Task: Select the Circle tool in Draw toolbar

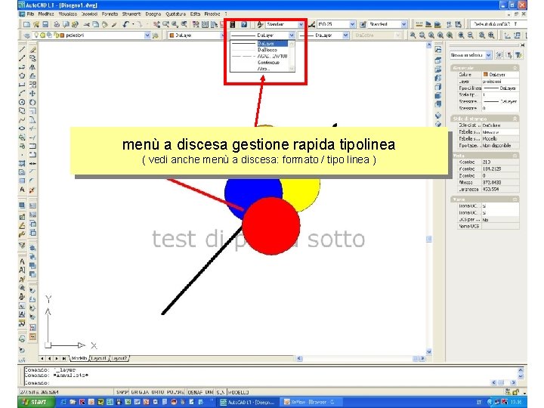Action: pyautogui.click(x=22, y=102)
